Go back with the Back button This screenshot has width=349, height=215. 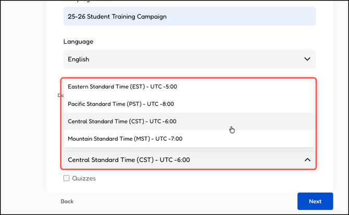tap(67, 201)
